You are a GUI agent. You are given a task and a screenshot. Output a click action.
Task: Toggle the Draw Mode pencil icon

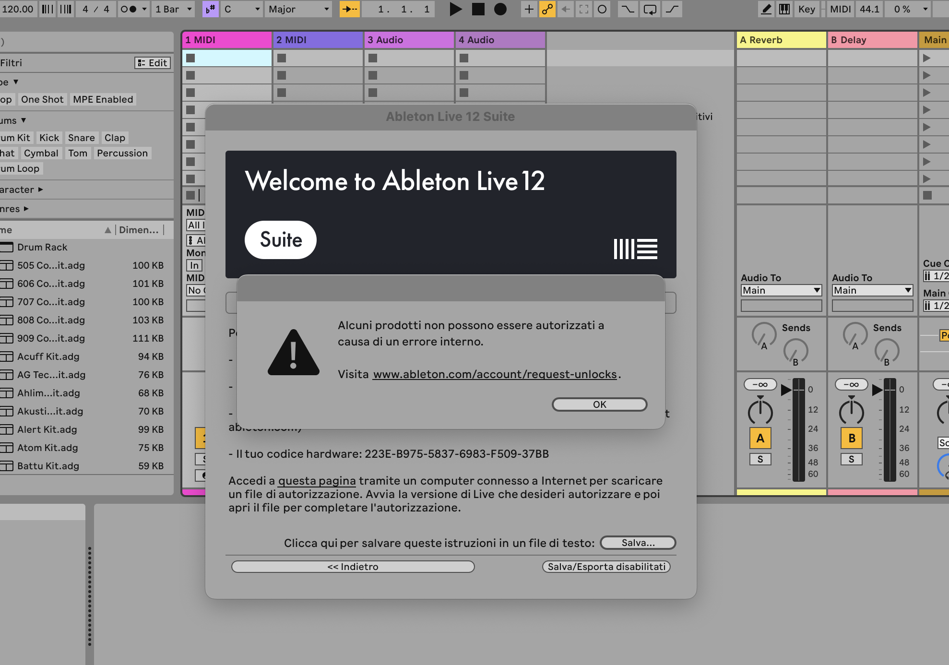click(766, 9)
